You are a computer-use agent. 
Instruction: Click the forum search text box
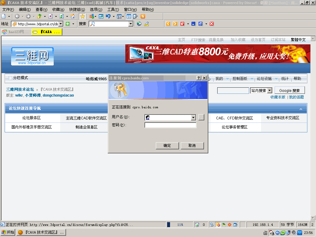tap(233, 90)
